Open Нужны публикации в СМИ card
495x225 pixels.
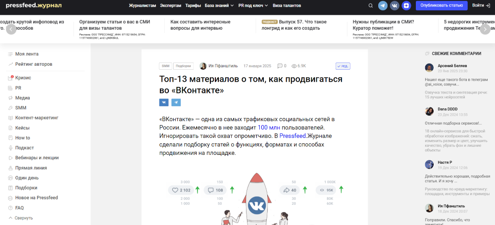[x=383, y=25]
